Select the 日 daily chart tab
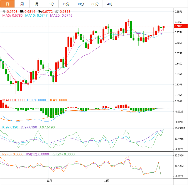The image size is (189, 186). point(7,4)
